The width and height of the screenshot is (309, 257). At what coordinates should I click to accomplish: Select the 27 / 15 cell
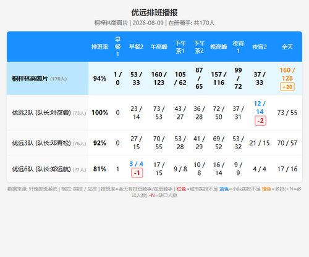pos(136,143)
